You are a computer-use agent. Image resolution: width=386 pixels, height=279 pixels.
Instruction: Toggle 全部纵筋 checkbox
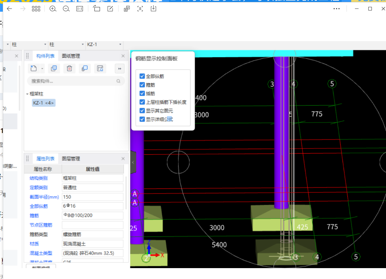click(142, 76)
